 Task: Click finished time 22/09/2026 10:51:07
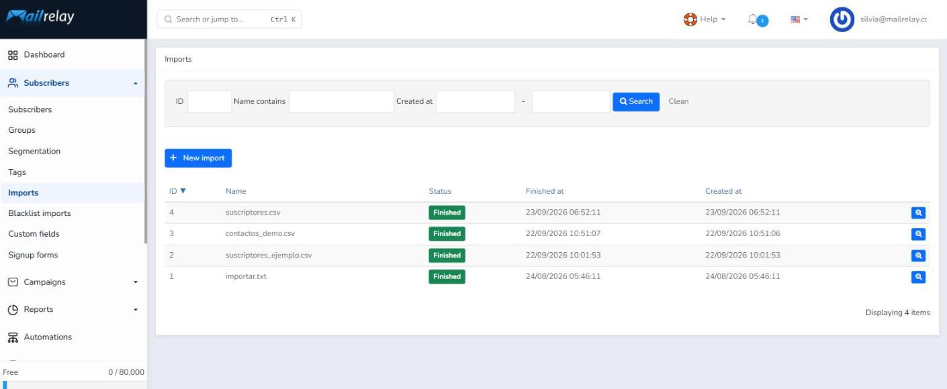pyautogui.click(x=563, y=234)
